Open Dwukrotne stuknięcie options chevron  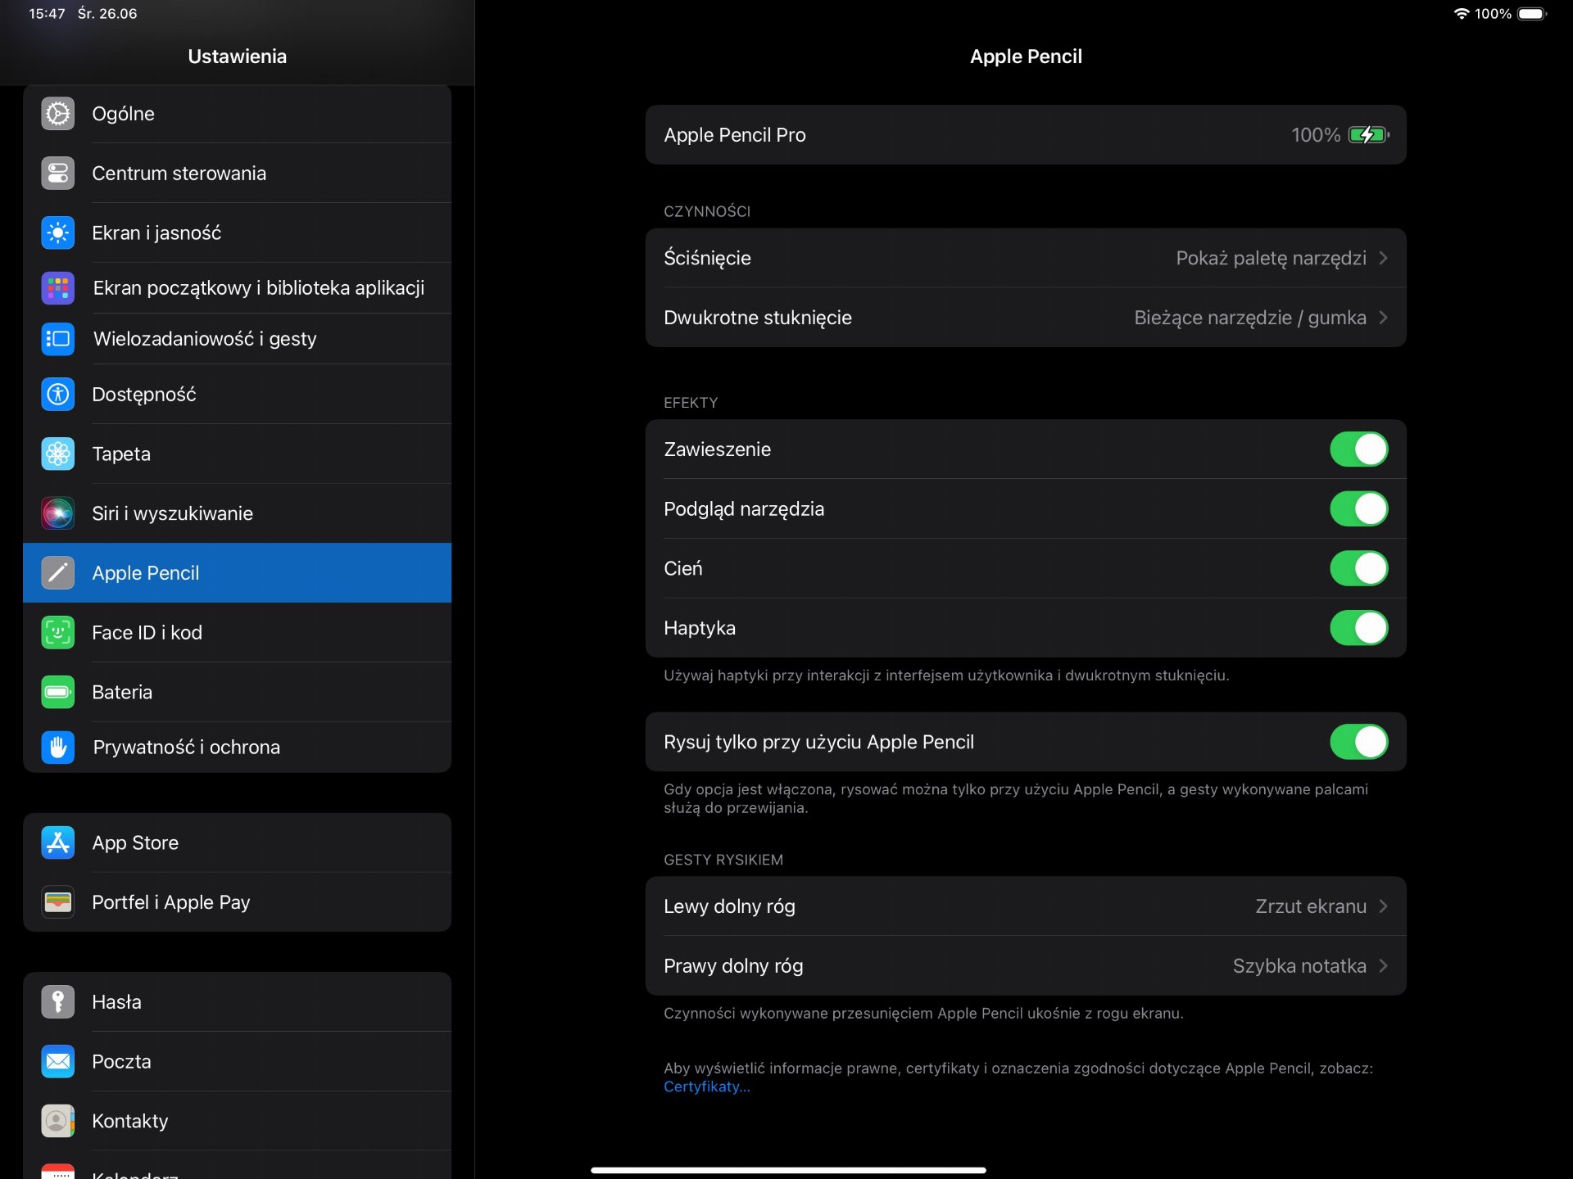1383,318
